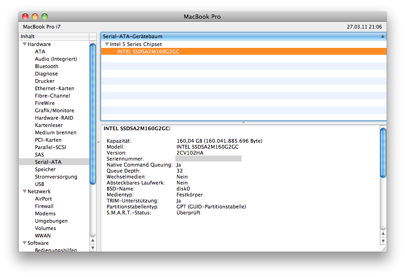Click the details pane scroll up arrow
This screenshot has height=277, width=405.
click(x=383, y=233)
